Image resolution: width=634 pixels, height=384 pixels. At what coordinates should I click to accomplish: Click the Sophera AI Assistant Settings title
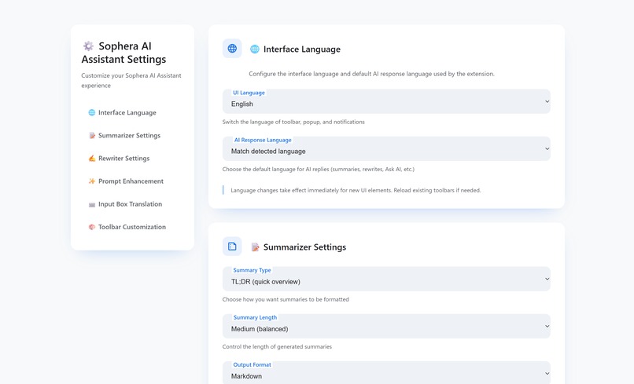123,53
